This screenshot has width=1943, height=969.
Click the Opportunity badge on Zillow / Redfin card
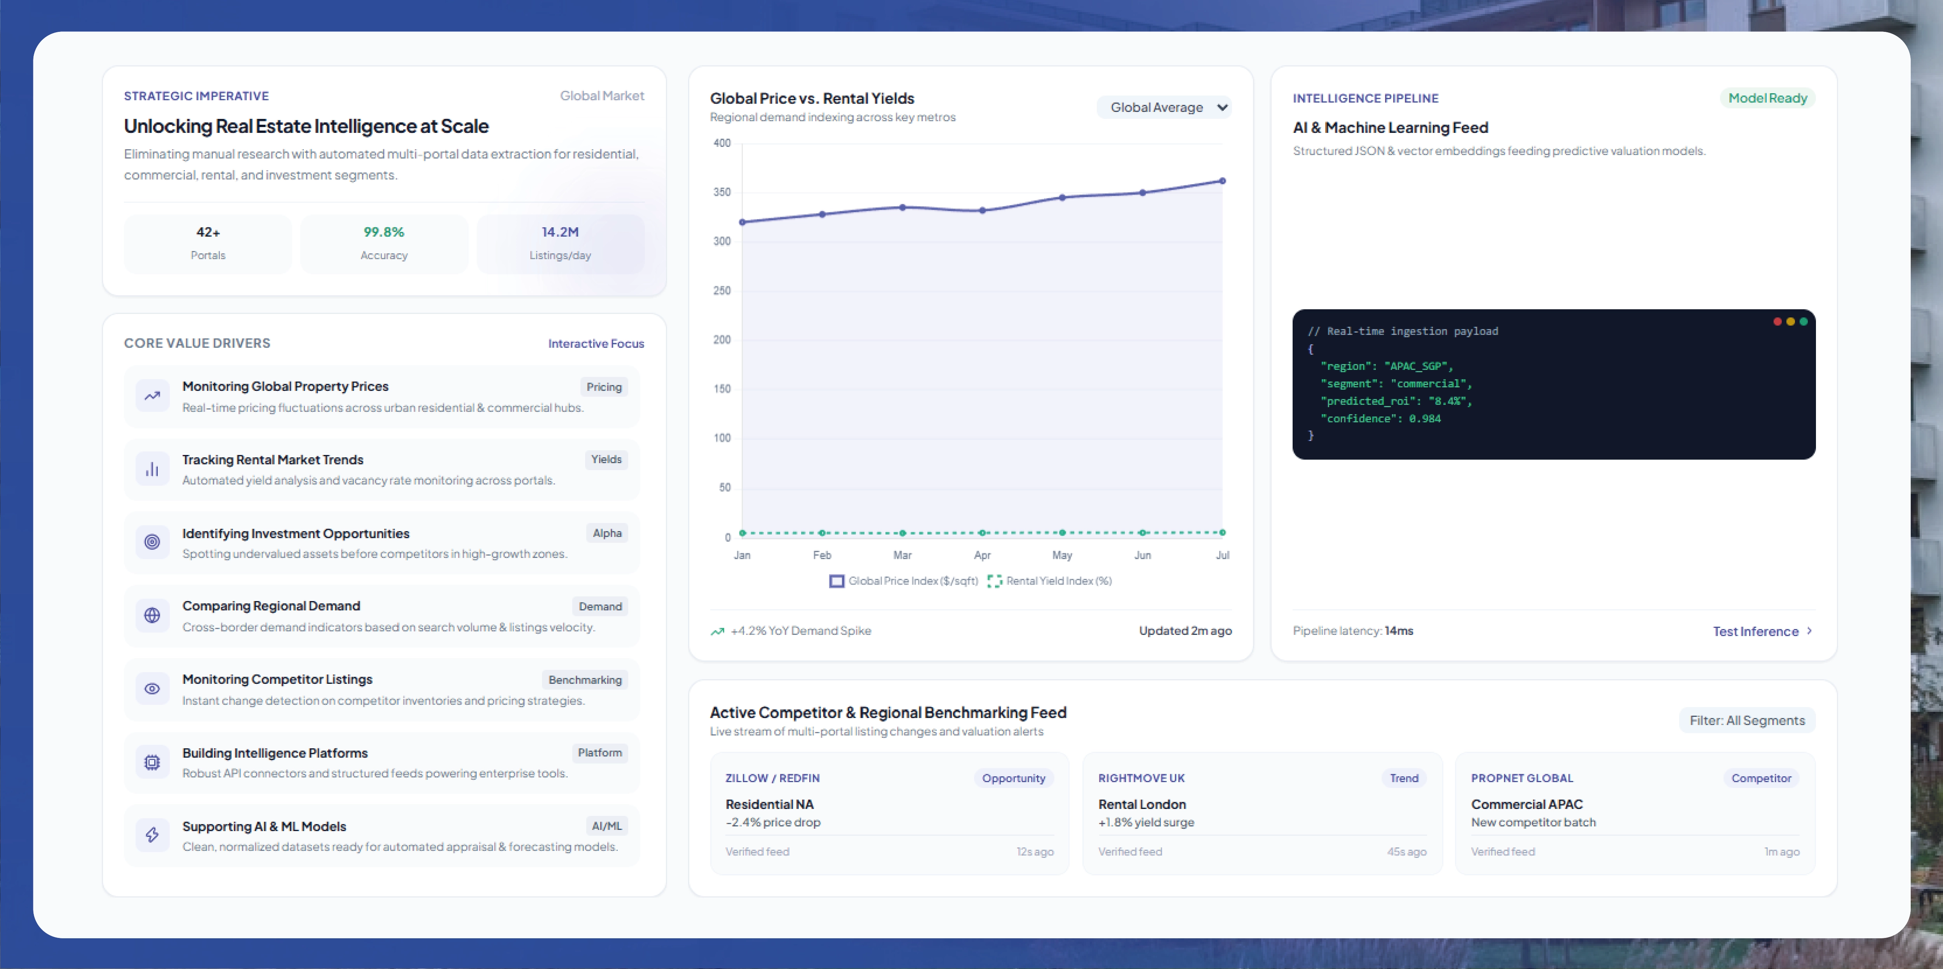[x=1013, y=778]
